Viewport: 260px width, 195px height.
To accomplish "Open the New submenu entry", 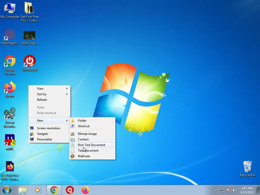I will pyautogui.click(x=50, y=121).
